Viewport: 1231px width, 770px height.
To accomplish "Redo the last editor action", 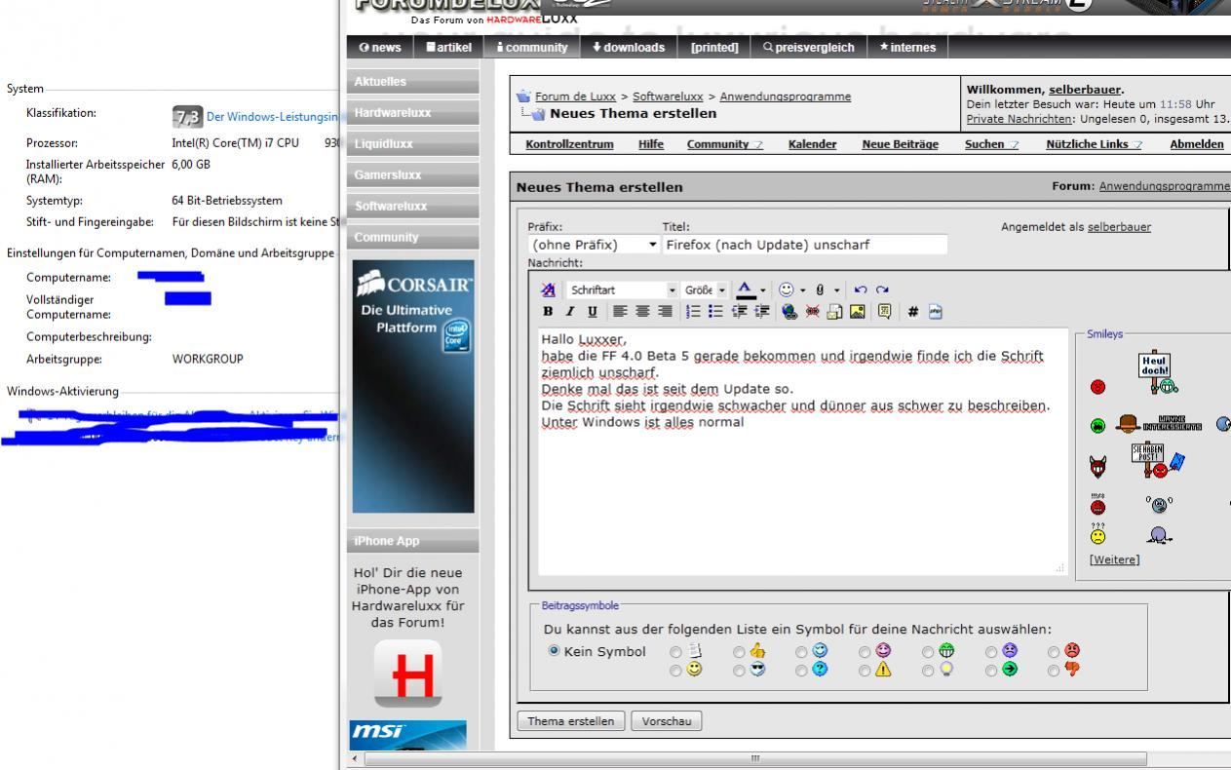I will point(882,290).
